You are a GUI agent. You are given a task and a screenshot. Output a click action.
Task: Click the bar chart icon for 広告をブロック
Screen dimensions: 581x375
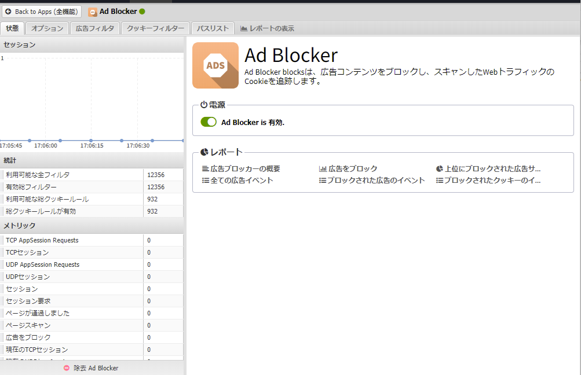tap(323, 169)
